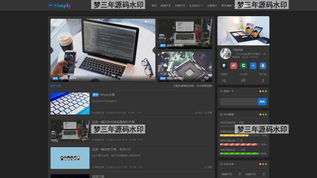Click the keyboard thumbnail of Simply主题
The width and height of the screenshot is (317, 178).
[70, 104]
